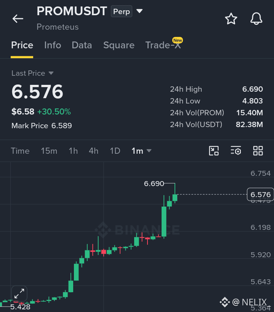Switch to the Data tab
274x312 pixels.
tap(82, 45)
